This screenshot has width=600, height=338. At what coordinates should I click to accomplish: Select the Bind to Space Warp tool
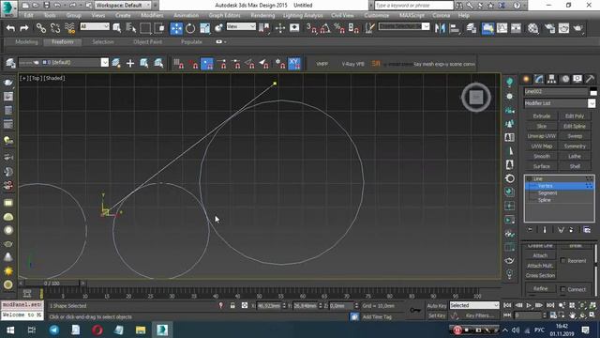click(69, 28)
